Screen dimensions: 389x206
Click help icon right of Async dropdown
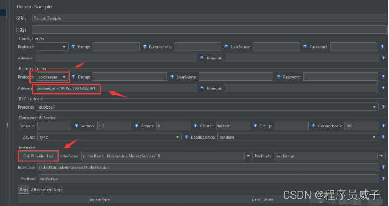(186, 137)
